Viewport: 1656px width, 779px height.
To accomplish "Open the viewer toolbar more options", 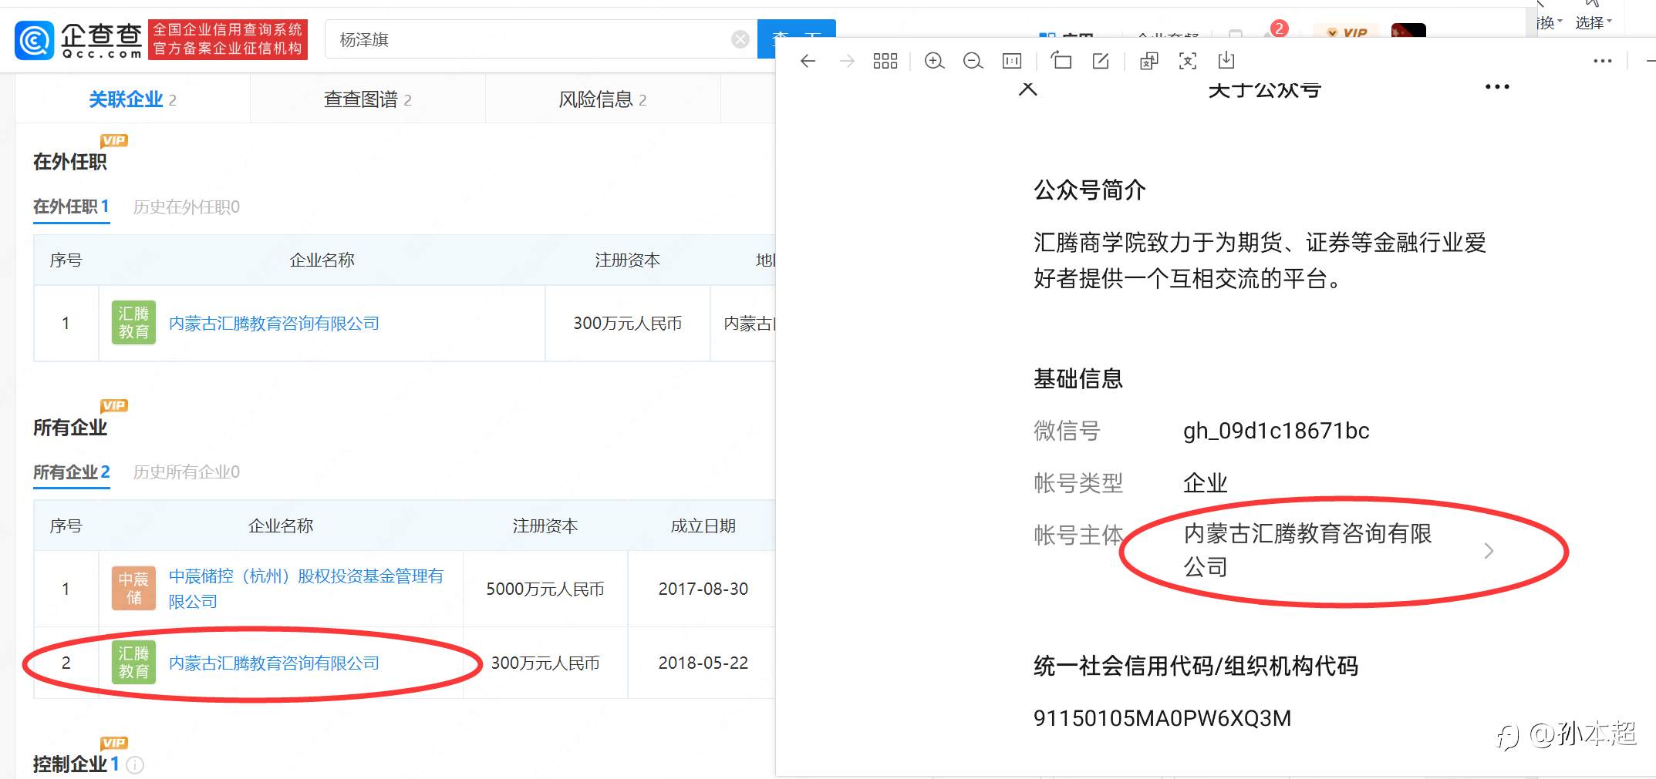I will tap(1603, 61).
